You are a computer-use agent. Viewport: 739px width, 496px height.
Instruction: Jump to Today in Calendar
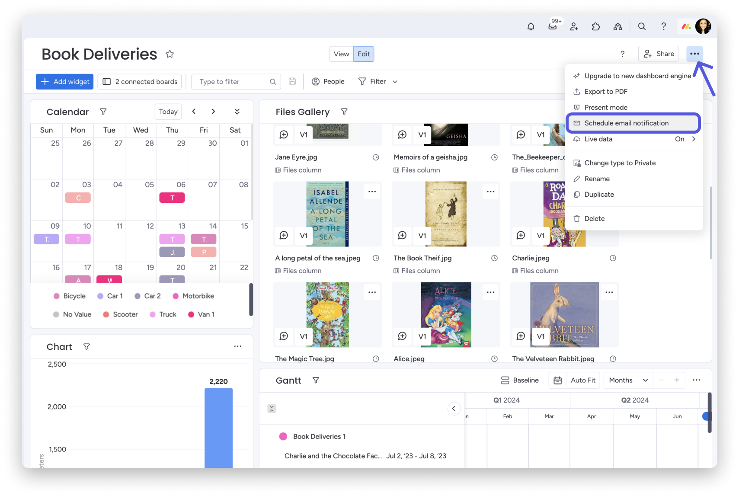coord(168,112)
